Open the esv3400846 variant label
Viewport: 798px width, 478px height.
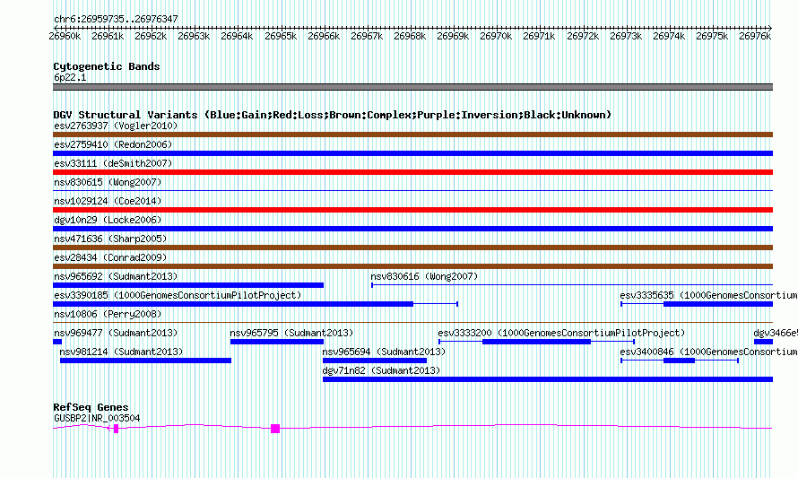pyautogui.click(x=708, y=352)
